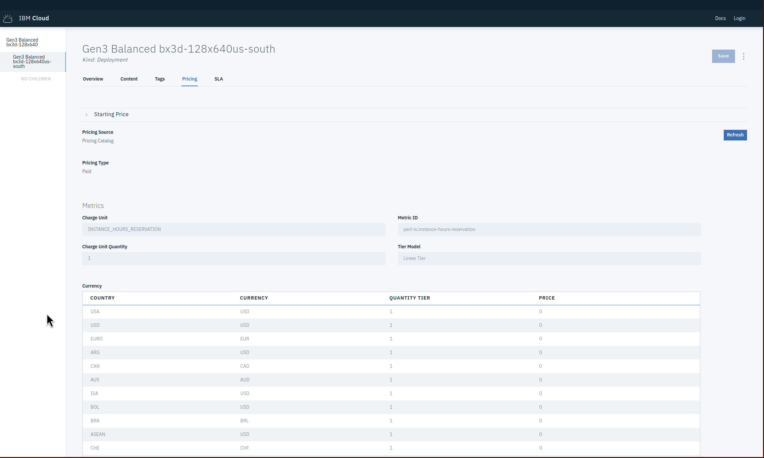Viewport: 764px width, 458px height.
Task: Switch to the Content tab
Action: click(129, 79)
